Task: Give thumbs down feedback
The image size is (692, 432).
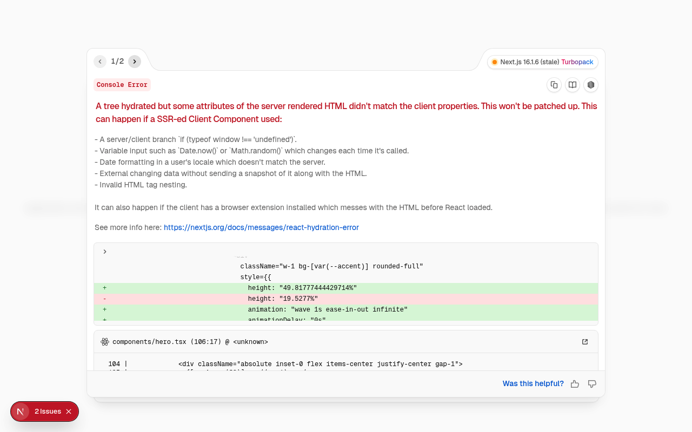Action: click(592, 384)
